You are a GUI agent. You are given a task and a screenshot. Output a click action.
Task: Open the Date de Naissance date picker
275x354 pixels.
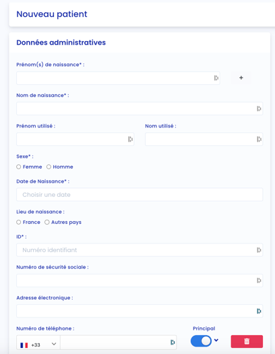[x=140, y=195]
